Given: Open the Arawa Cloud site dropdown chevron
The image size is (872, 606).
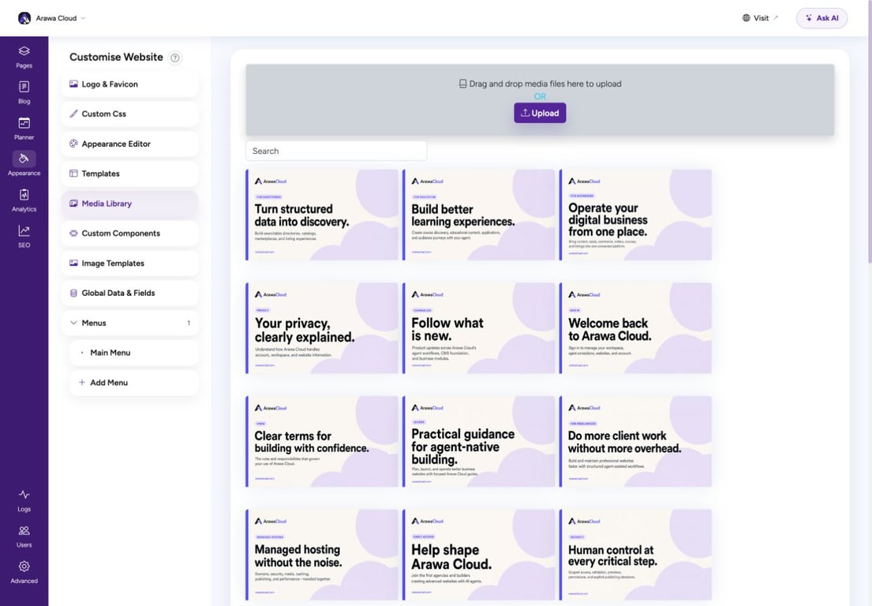Looking at the screenshot, I should point(83,18).
